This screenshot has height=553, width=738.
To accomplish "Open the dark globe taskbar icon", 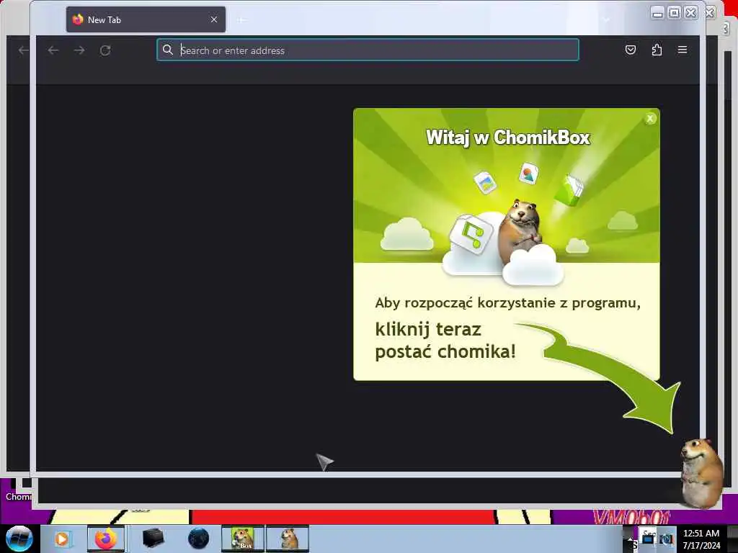I will coord(198,539).
